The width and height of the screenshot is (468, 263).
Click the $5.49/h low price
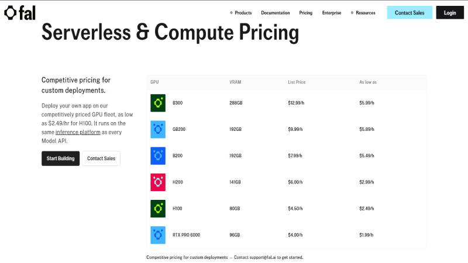(367, 155)
